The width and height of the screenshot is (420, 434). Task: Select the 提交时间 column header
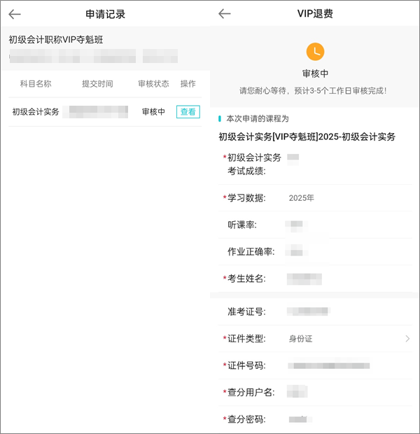click(97, 84)
